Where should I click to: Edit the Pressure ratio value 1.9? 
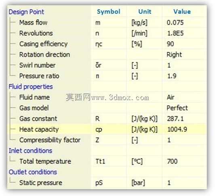[x=172, y=76]
